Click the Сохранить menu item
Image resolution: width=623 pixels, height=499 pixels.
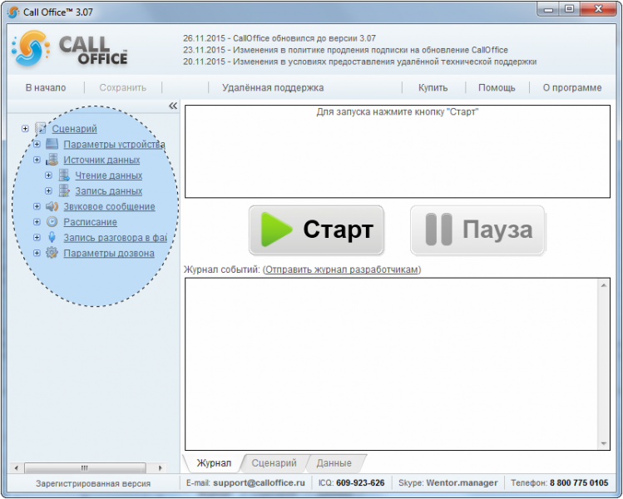[x=123, y=87]
